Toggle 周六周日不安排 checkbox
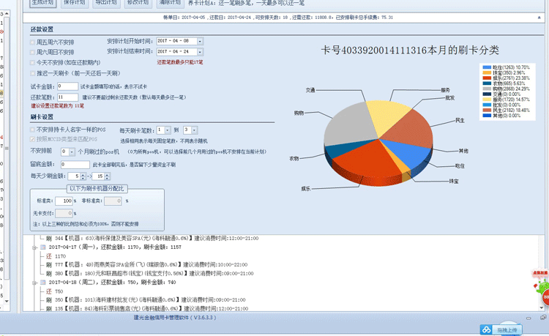The image size is (549, 336). pos(32,52)
